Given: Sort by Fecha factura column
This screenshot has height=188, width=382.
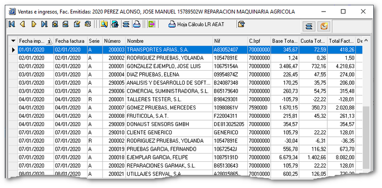Looking at the screenshot, I should point(70,41).
